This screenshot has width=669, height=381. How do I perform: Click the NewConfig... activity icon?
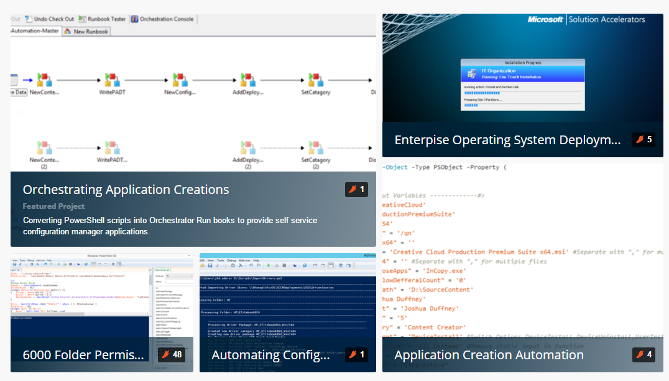[180, 80]
